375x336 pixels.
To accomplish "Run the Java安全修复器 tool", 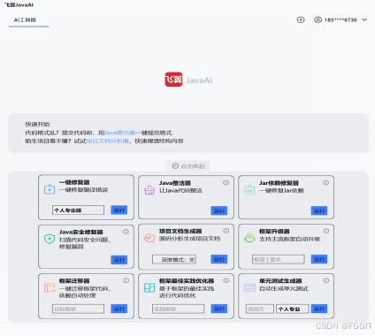I will (x=119, y=260).
